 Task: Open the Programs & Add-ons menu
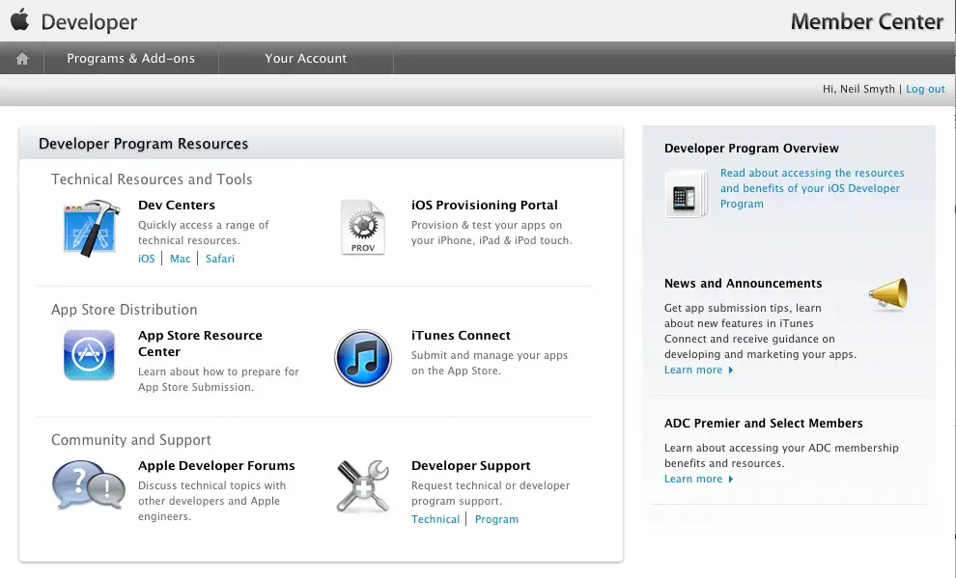pos(130,59)
